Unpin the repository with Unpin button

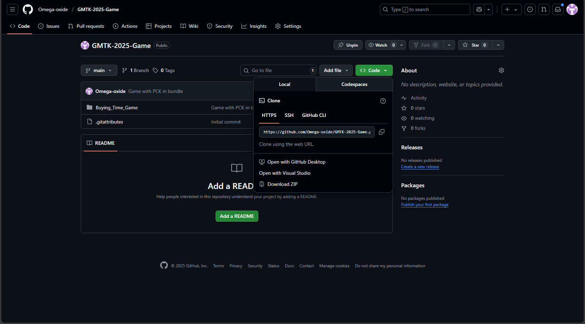tap(348, 45)
